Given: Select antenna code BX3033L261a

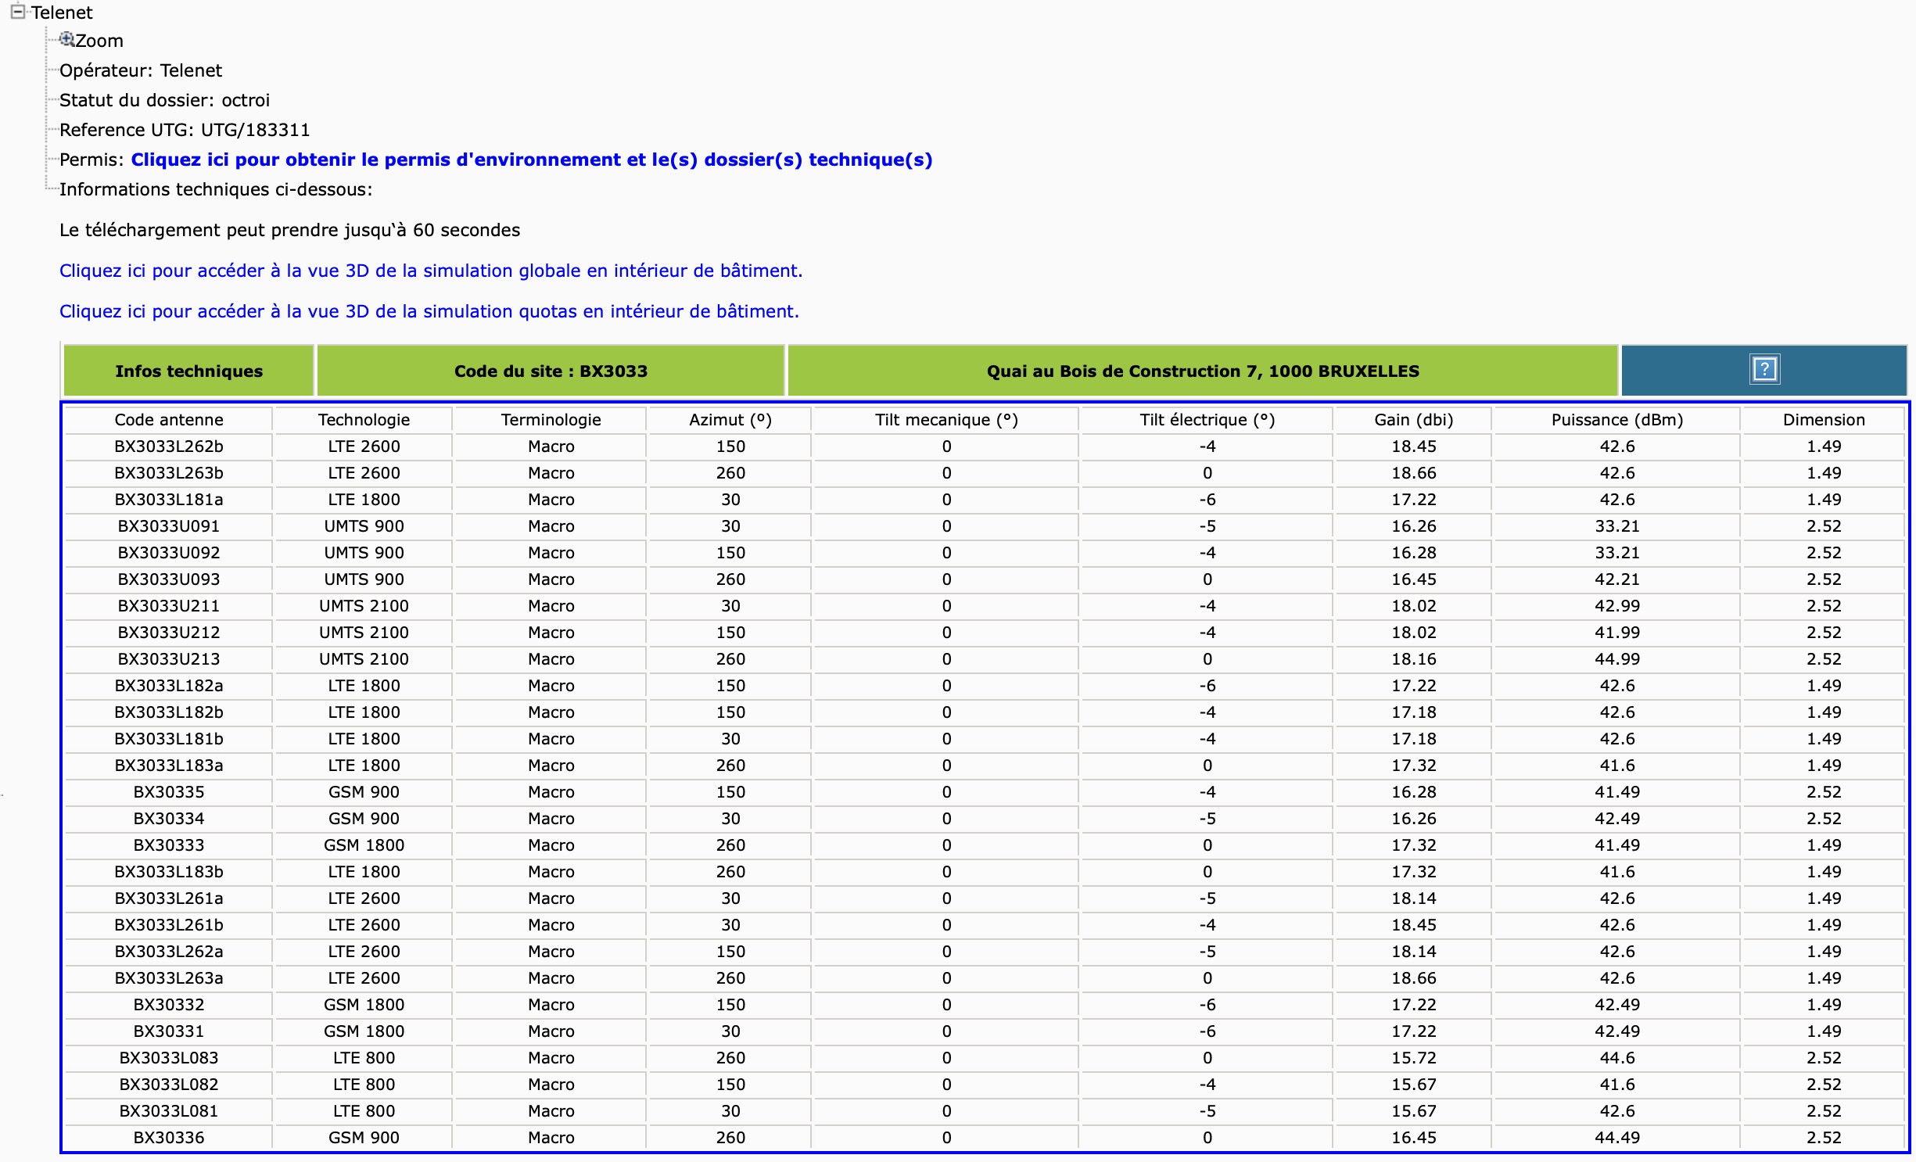Looking at the screenshot, I should (x=169, y=898).
